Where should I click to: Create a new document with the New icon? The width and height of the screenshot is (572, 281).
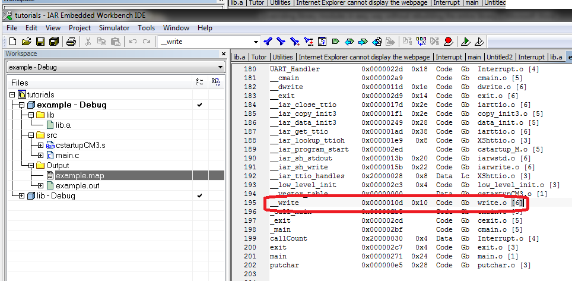12,42
